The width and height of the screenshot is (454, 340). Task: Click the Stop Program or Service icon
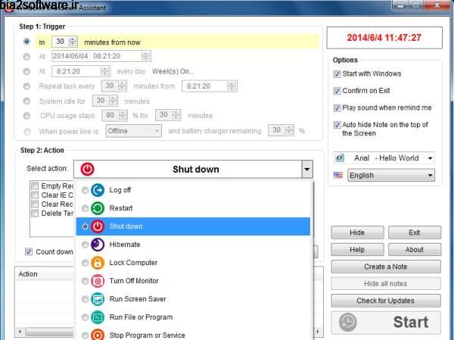[98, 335]
